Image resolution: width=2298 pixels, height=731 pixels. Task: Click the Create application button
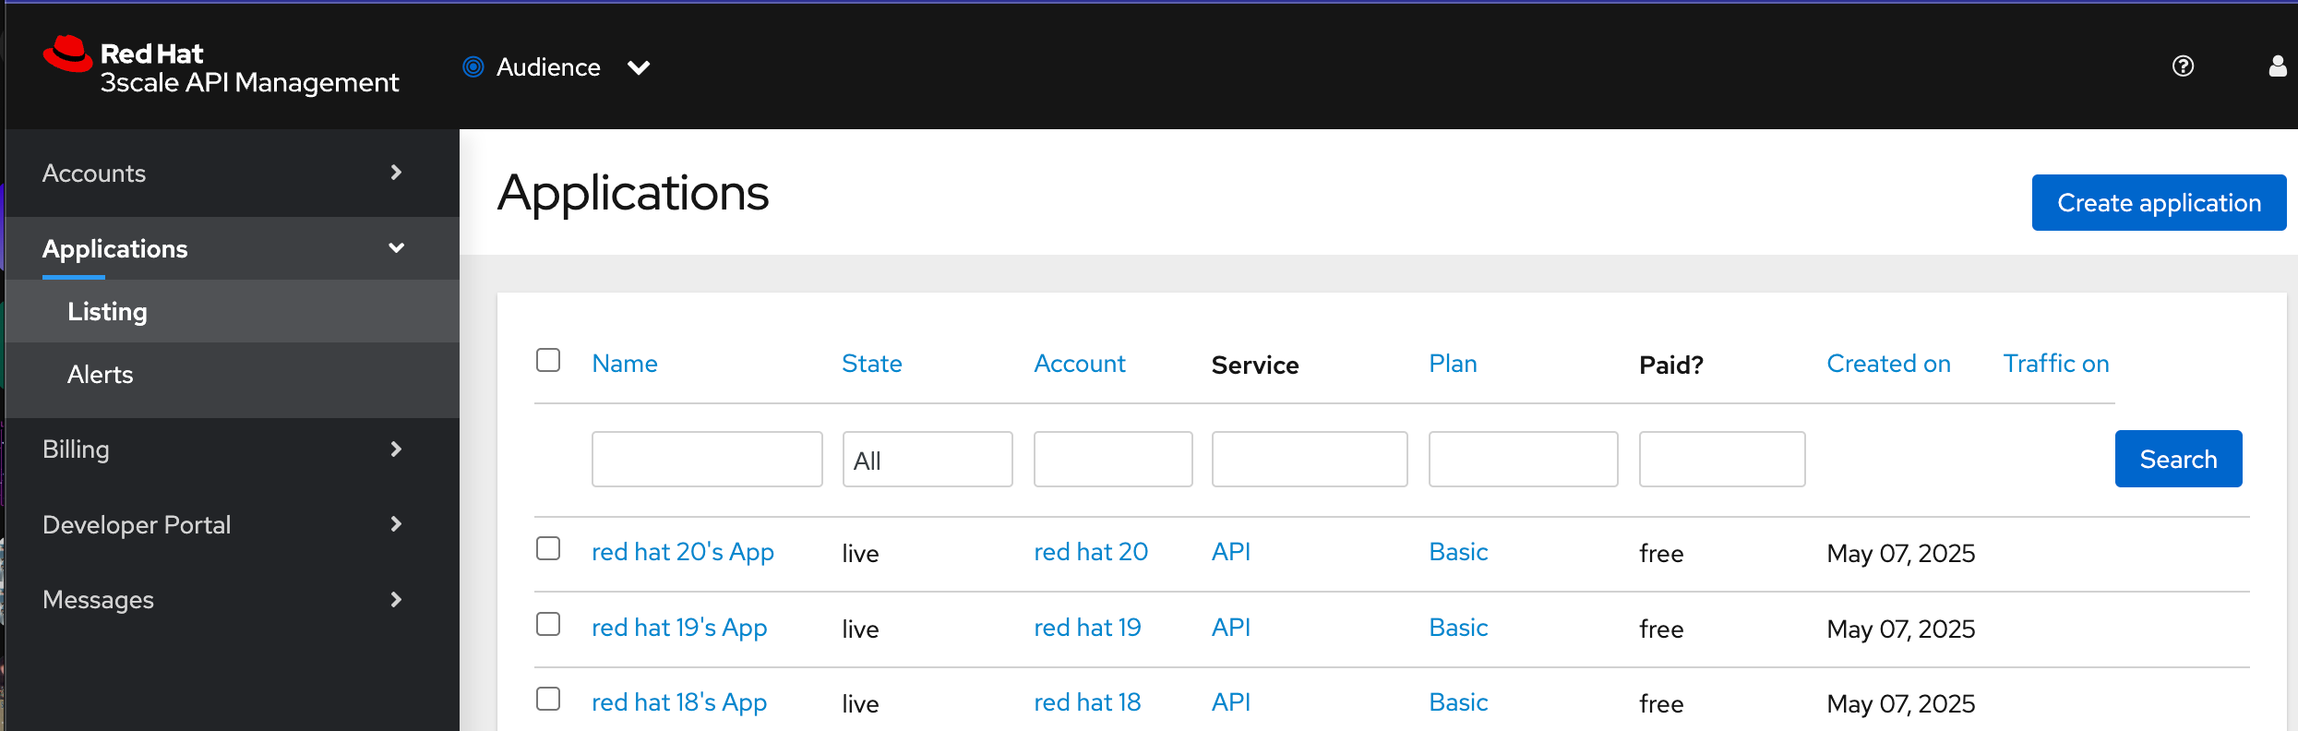2159,203
